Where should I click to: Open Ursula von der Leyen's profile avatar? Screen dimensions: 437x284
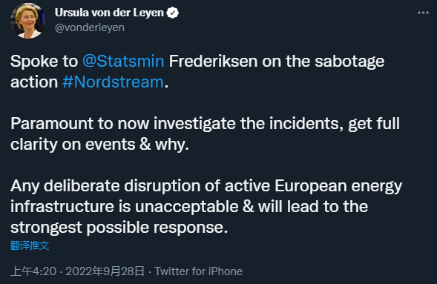27,21
